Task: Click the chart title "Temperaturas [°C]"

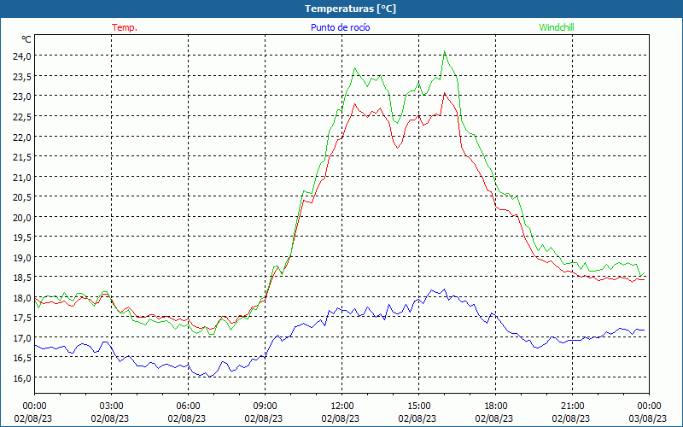Action: (350, 9)
